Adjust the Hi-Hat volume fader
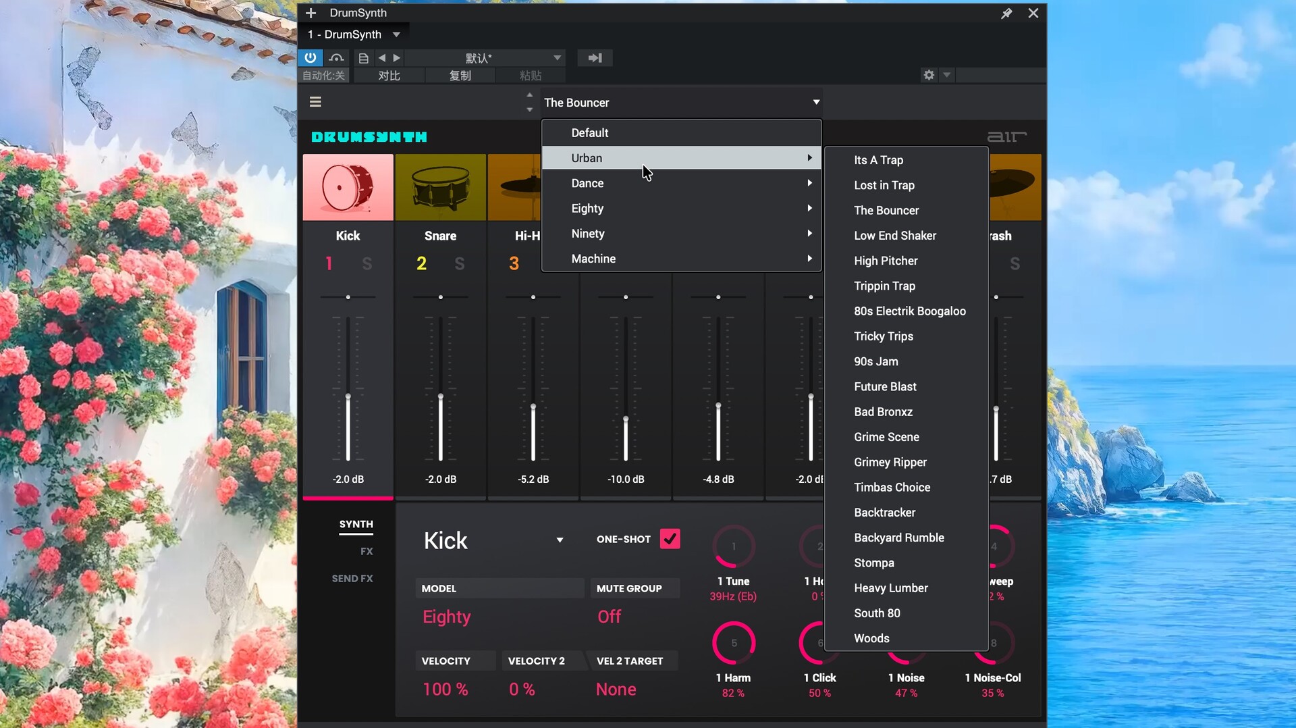This screenshot has width=1296, height=728. pos(533,405)
